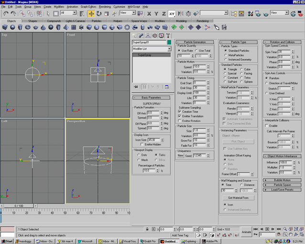Click the Undo arrow in main toolbar

5,13
